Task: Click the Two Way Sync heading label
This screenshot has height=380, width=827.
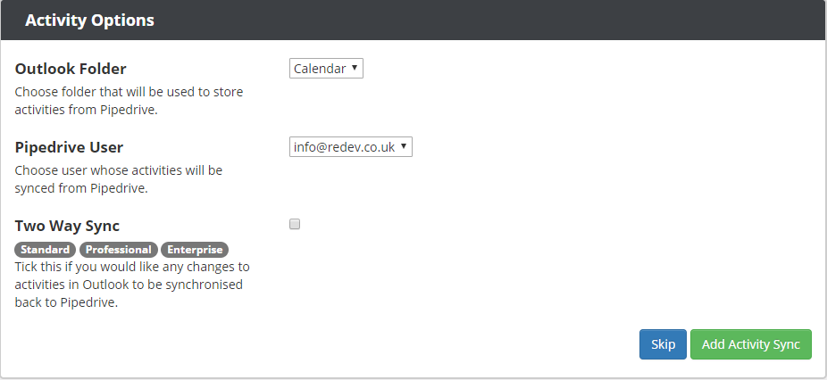Action: 68,226
